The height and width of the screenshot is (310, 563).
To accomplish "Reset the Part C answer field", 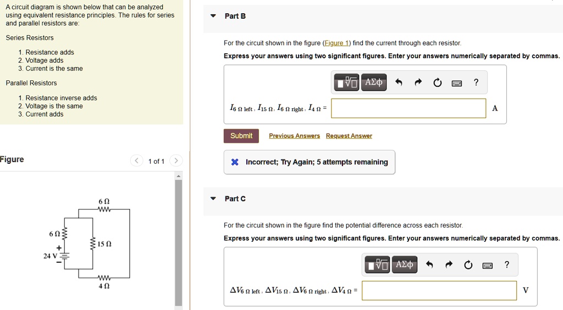I will coord(468,265).
